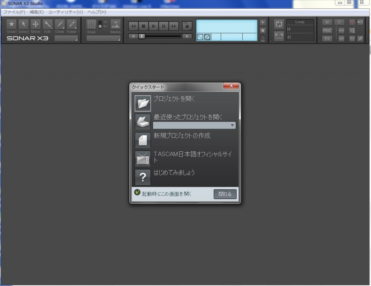Click the Loop start time field

[x=300, y=29]
